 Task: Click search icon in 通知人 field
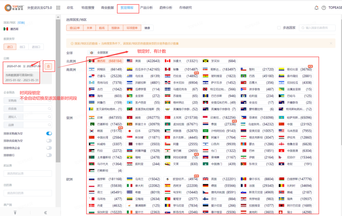click(49, 117)
